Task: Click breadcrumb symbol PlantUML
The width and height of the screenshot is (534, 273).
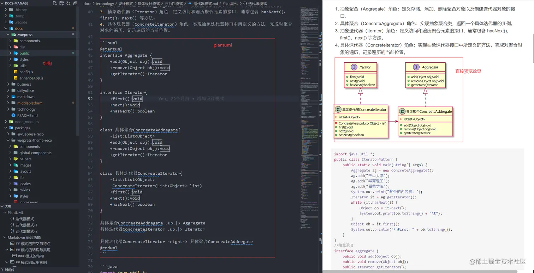Action: (230, 4)
